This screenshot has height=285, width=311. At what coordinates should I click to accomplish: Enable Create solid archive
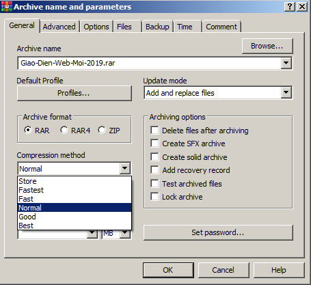[x=154, y=157]
